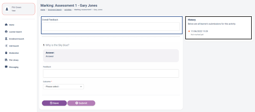
Task: Click the Enrolment Search icon
Action: tap(6, 39)
